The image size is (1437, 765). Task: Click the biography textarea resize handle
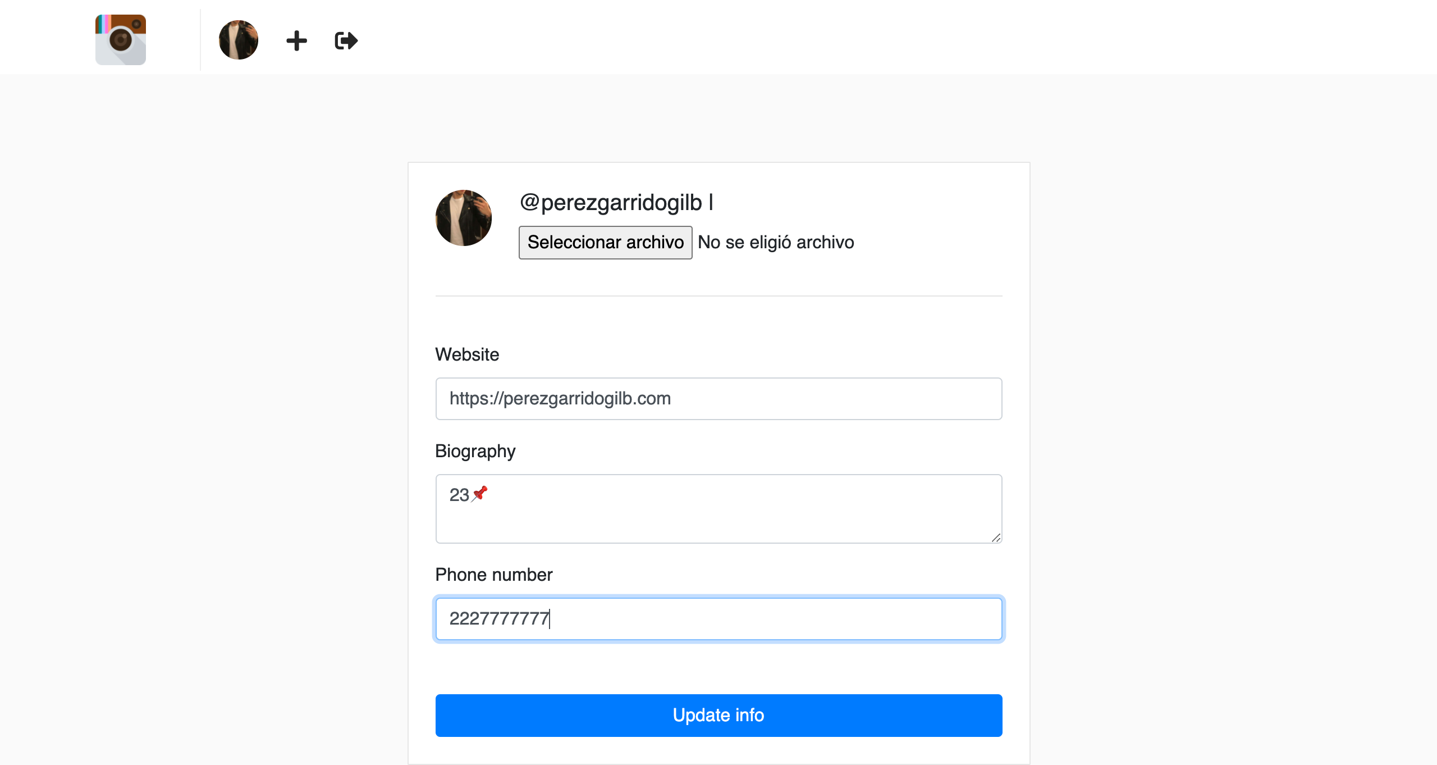(996, 538)
